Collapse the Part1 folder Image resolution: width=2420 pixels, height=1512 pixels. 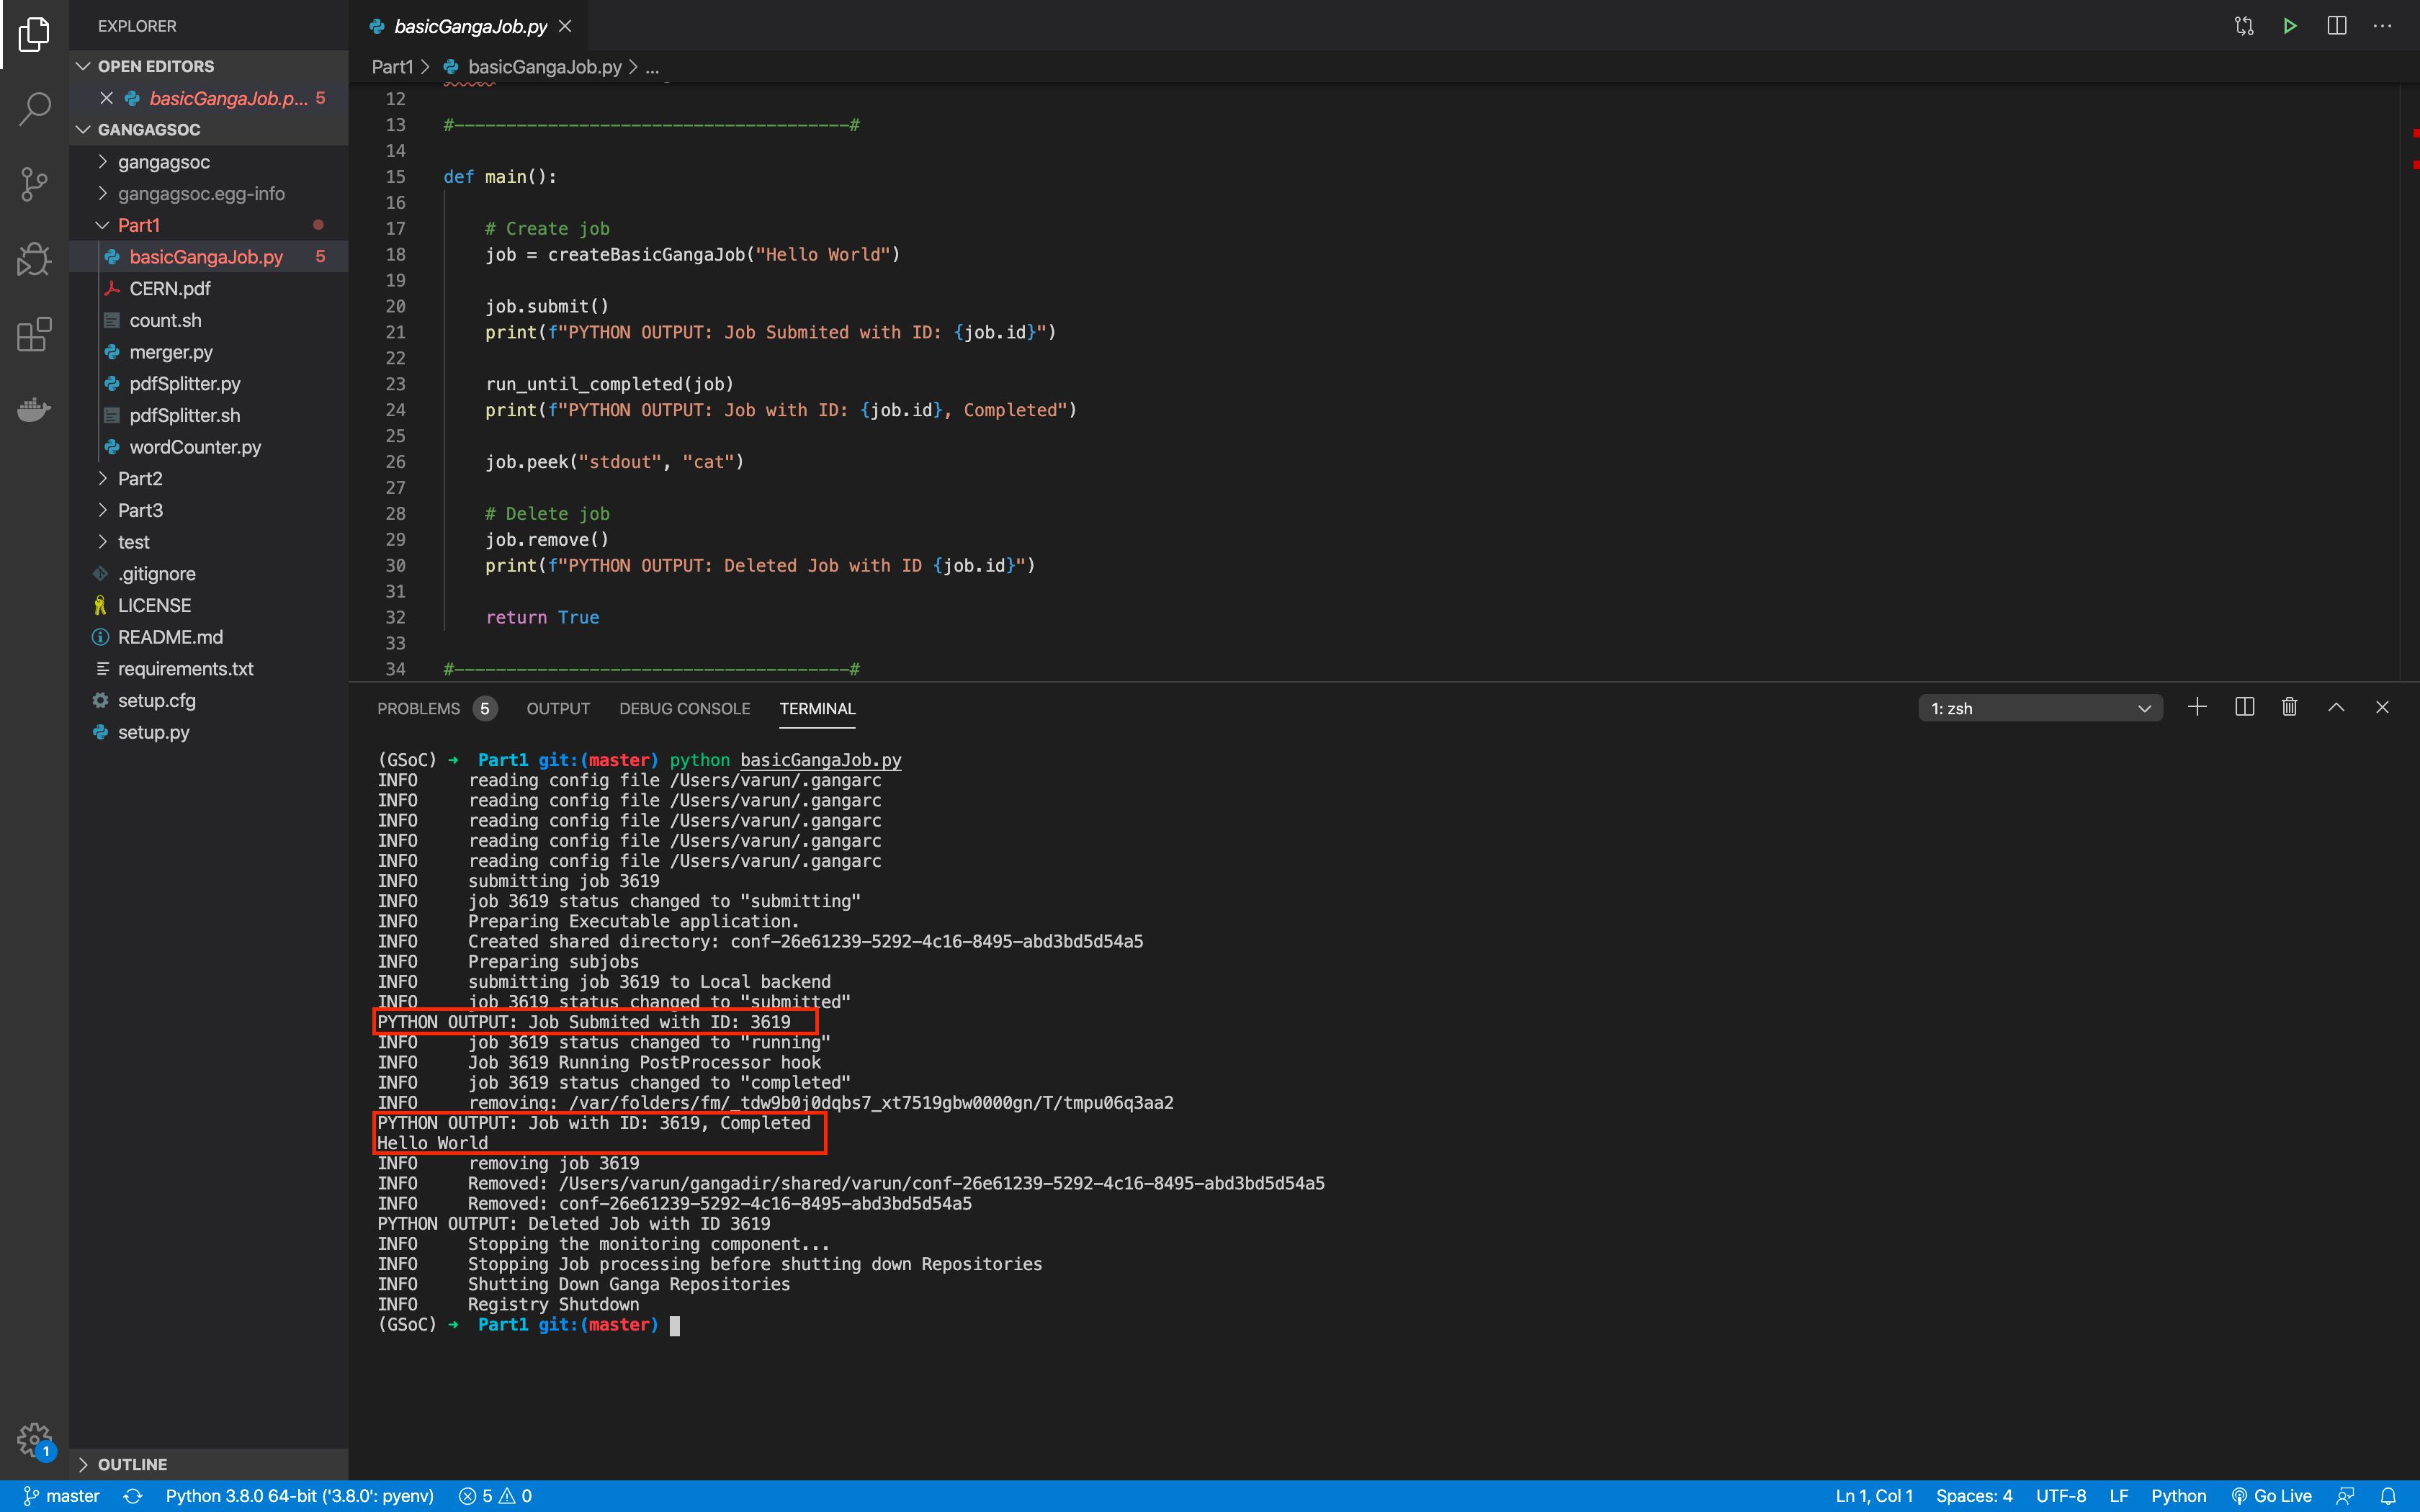[208, 225]
